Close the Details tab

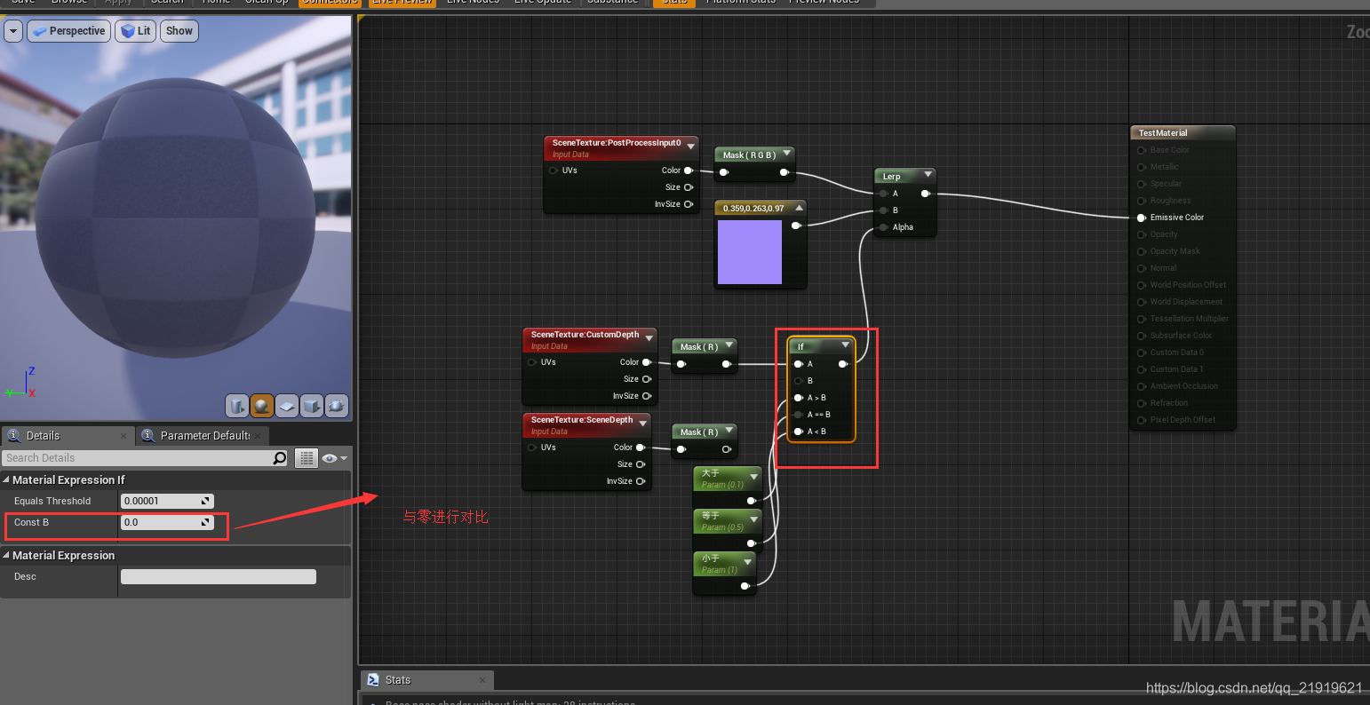[x=123, y=436]
